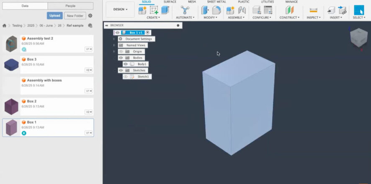Activate Box 1 v1 radio button

tap(148, 33)
